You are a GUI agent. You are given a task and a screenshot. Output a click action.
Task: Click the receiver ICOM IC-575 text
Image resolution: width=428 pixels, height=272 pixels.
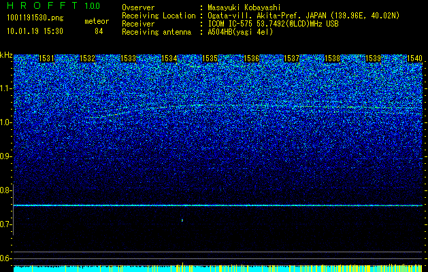(273, 24)
